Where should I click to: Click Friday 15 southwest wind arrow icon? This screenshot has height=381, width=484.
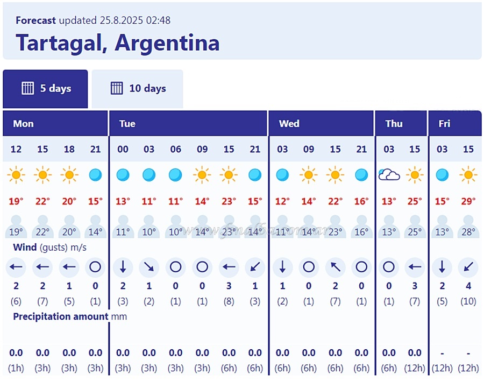click(x=468, y=267)
